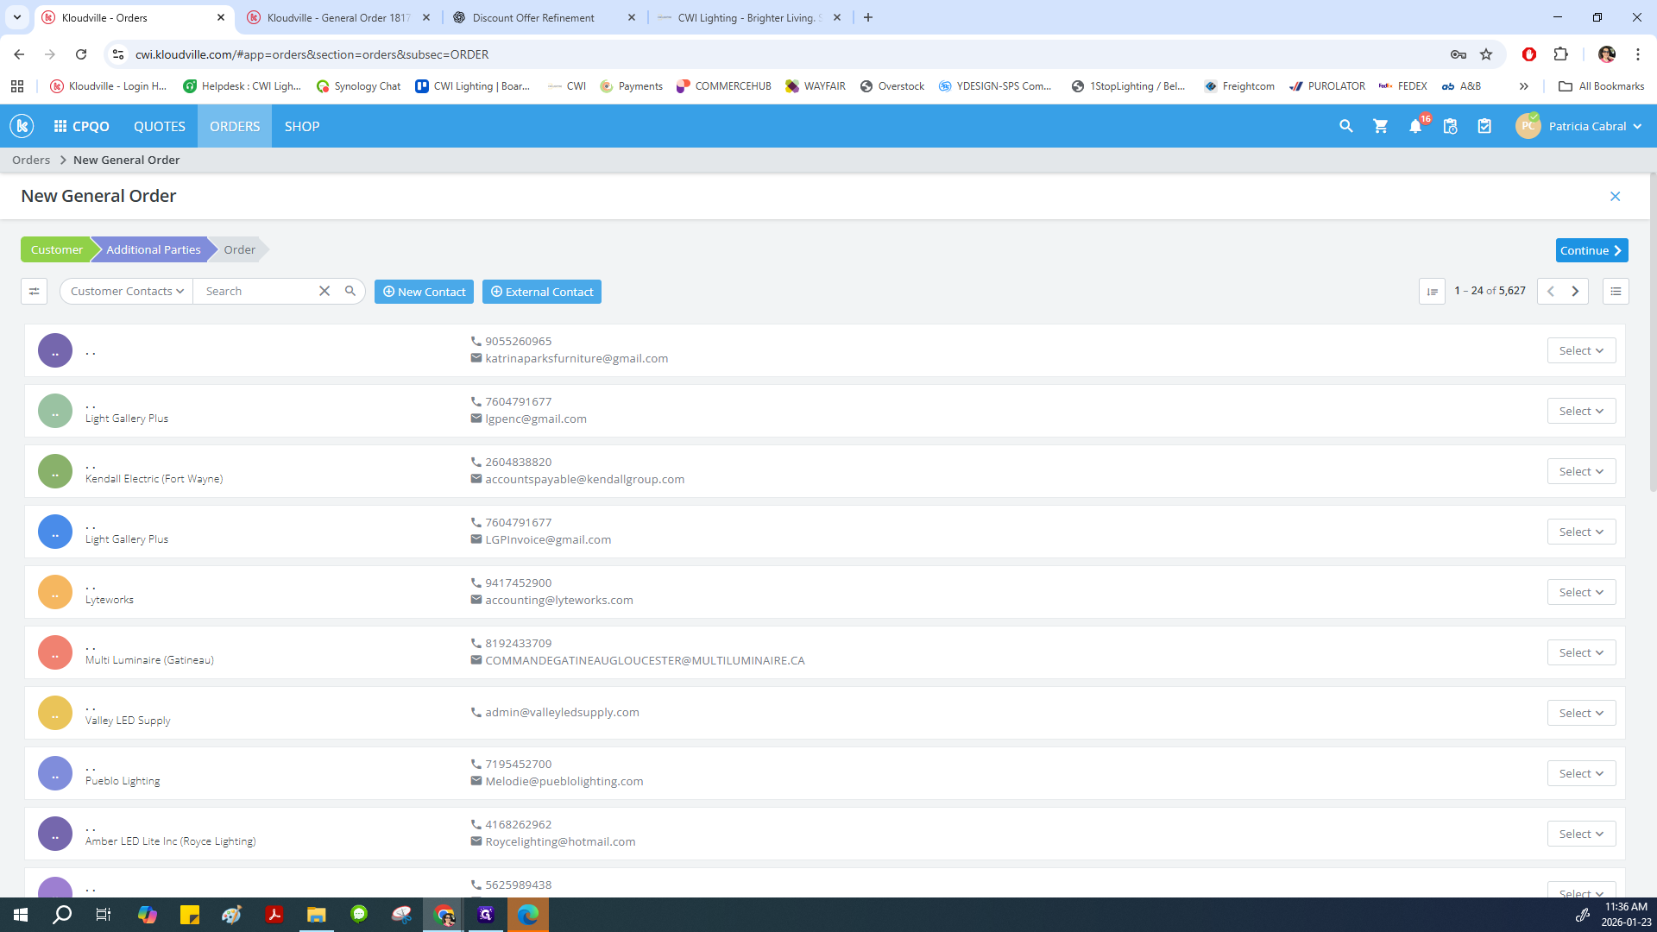Open the filter settings sliders icon

point(34,292)
